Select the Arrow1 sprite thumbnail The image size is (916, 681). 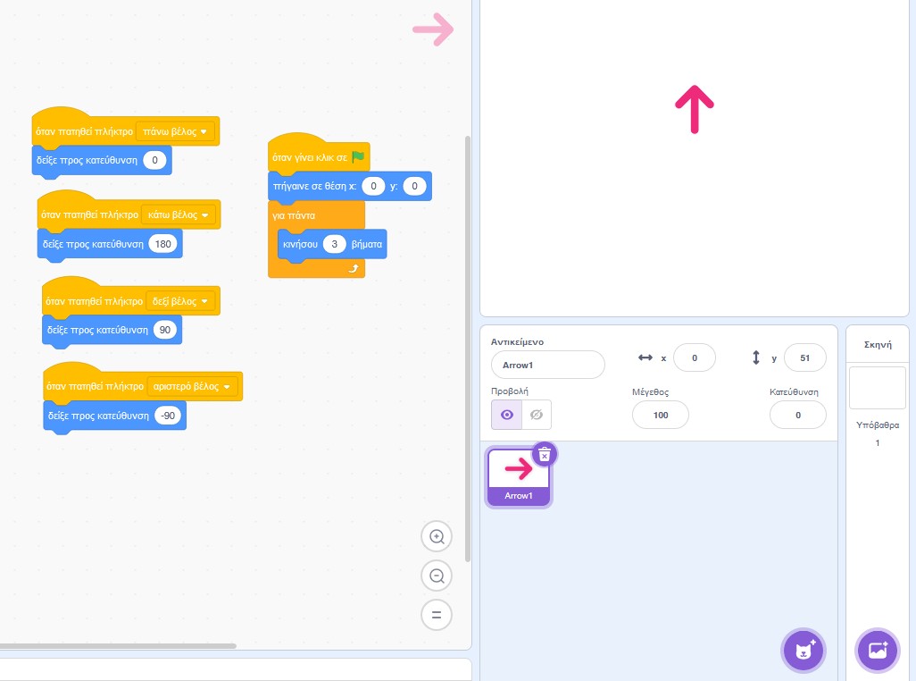[518, 476]
